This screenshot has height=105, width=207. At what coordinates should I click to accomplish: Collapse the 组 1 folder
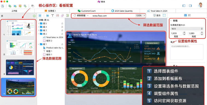(39, 44)
